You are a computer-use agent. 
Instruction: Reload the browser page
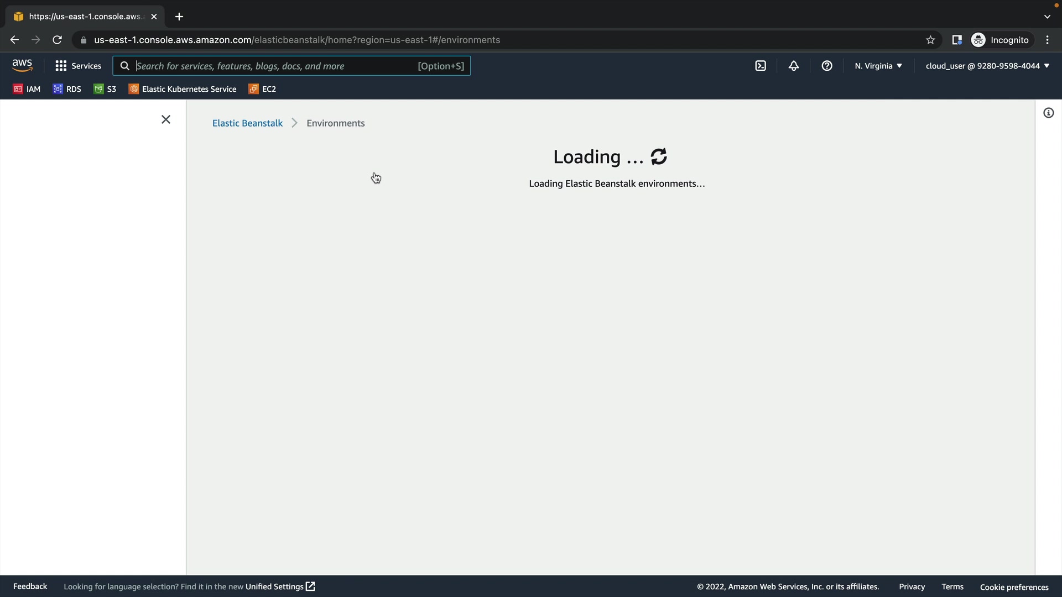pos(57,40)
